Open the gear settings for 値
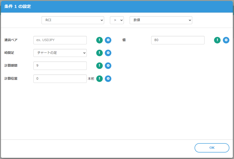The width and height of the screenshot is (234, 159). (226, 40)
